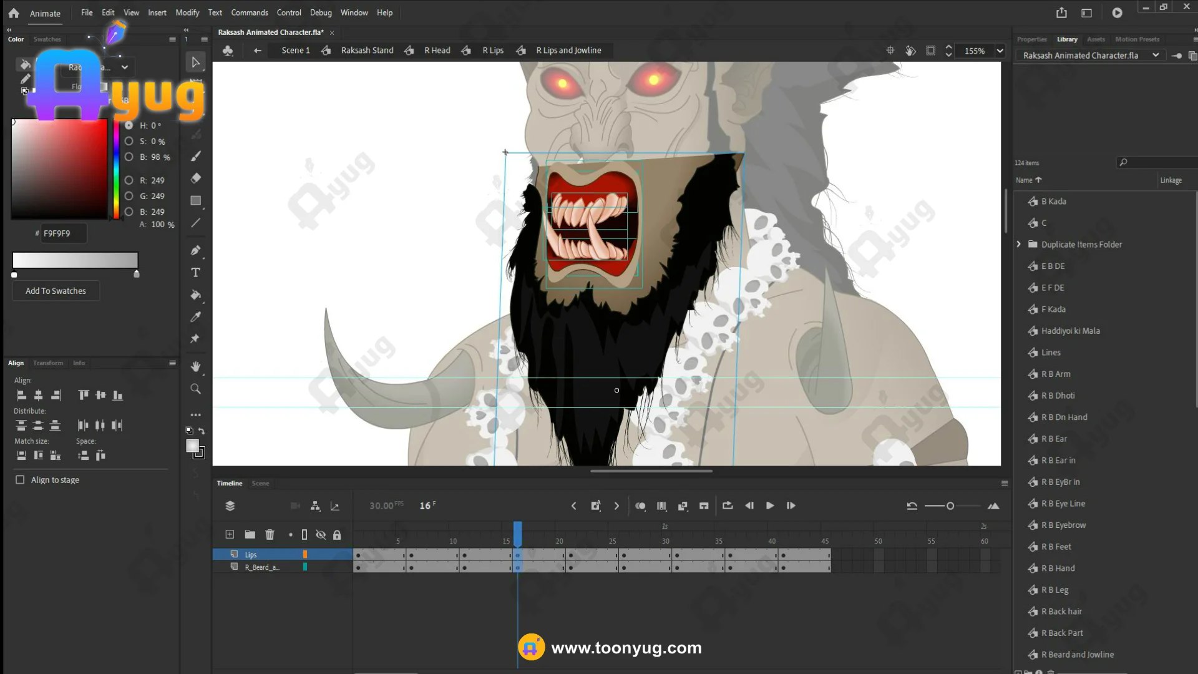Image resolution: width=1198 pixels, height=674 pixels.
Task: Expand the Duplicate Items Folder
Action: tap(1019, 245)
